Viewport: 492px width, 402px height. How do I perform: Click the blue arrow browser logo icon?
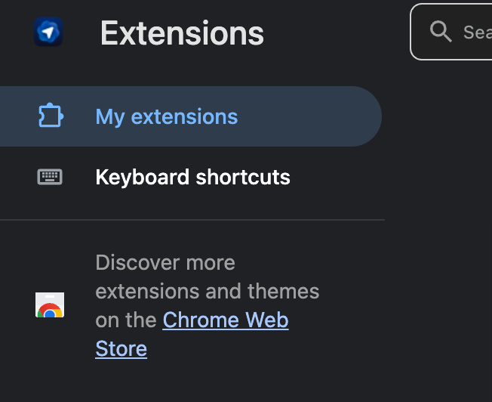[x=48, y=32]
